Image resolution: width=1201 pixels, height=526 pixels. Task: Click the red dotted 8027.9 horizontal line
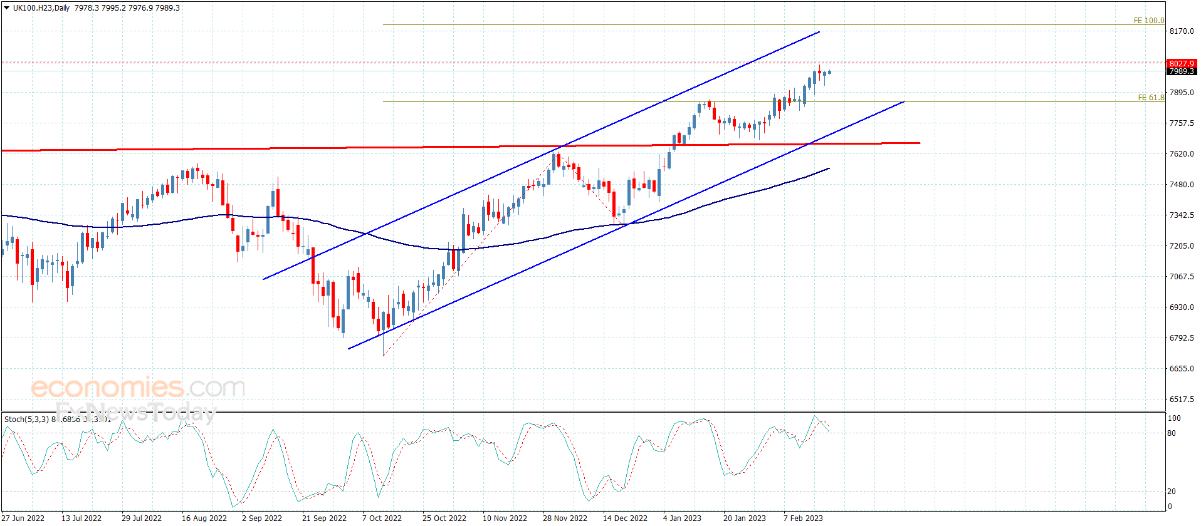tap(583, 63)
